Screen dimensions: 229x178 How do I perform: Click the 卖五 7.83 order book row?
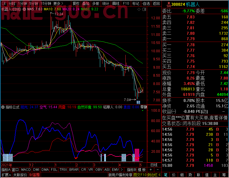click(195, 17)
